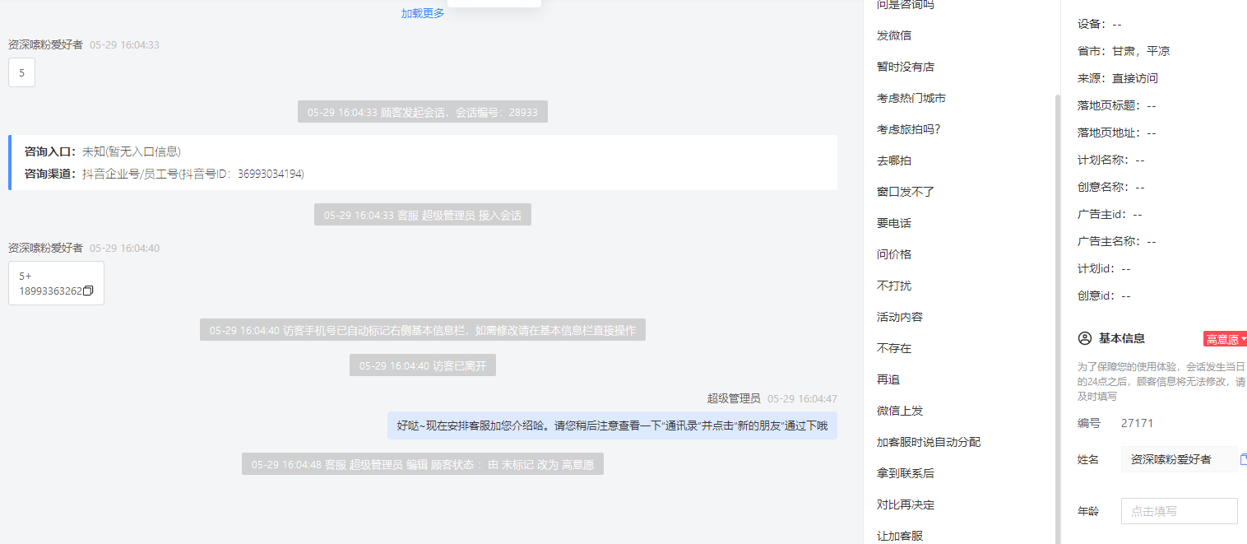Select quick reply 窗口发不了
This screenshot has height=544, width=1247.
pos(906,192)
